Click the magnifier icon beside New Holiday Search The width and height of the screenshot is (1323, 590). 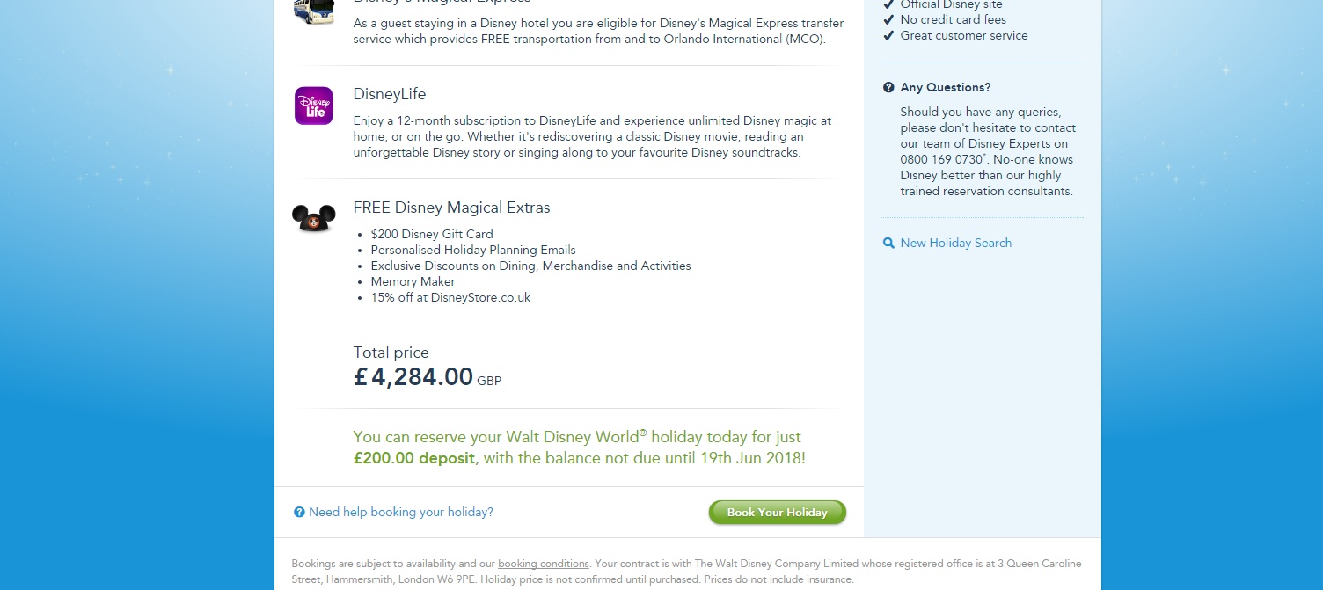(888, 244)
